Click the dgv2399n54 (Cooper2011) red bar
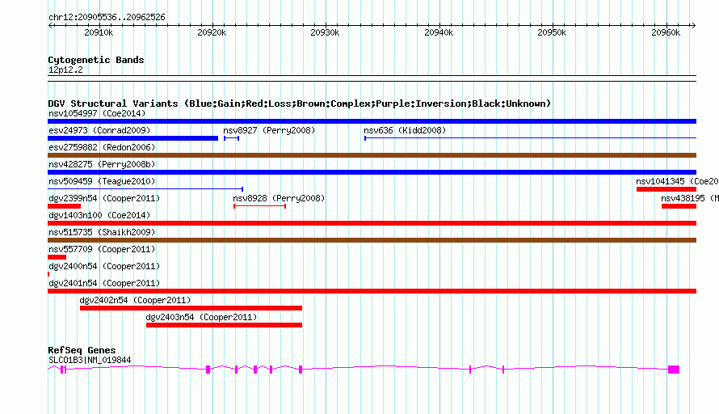 tap(64, 206)
